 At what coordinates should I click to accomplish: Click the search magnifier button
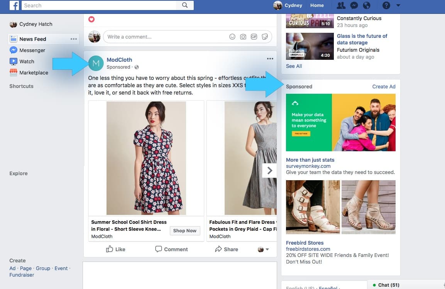tap(185, 5)
